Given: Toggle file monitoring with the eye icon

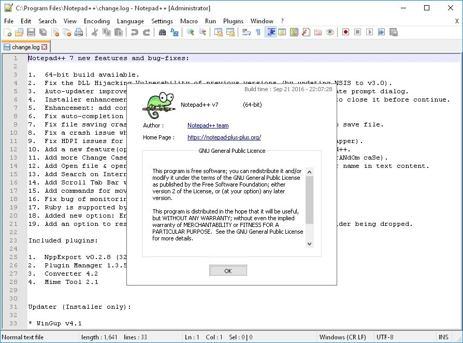Looking at the screenshot, I should [330, 32].
